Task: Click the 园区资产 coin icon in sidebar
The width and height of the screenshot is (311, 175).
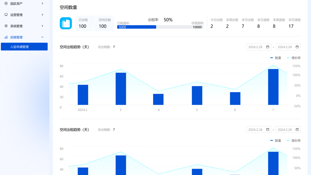Action: (6, 3)
